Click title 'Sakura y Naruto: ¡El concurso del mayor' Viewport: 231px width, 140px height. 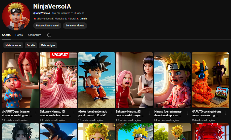tap(130, 113)
